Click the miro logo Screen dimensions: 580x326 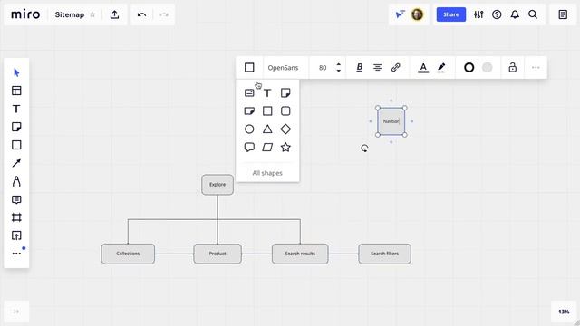25,14
